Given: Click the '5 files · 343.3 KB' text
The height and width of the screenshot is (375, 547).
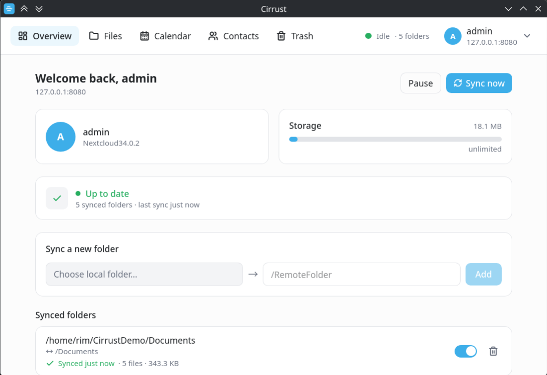Looking at the screenshot, I should click(x=150, y=364).
